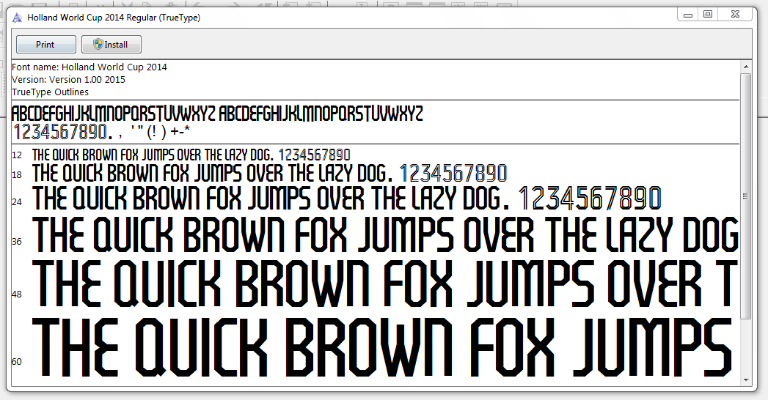Viewport: 768px width, 400px height.
Task: Click the 36 point size label
Action: pos(17,242)
